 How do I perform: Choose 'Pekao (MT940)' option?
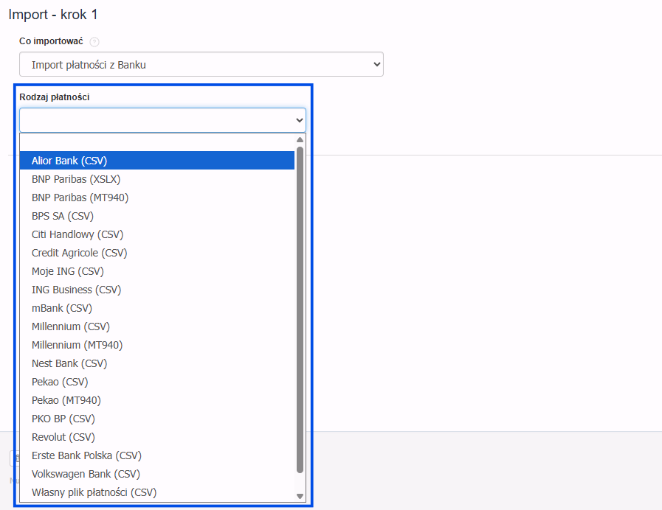tap(157, 400)
